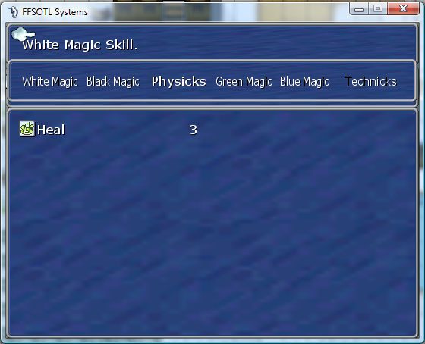Open the FFSOTL Systems window icon menu

pos(12,12)
